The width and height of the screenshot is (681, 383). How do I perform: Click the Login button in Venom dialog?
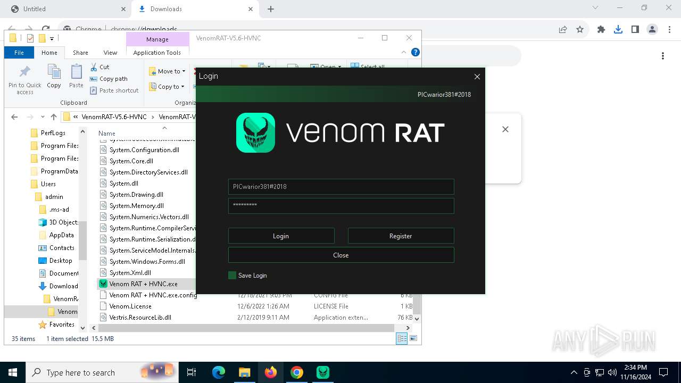tap(281, 236)
